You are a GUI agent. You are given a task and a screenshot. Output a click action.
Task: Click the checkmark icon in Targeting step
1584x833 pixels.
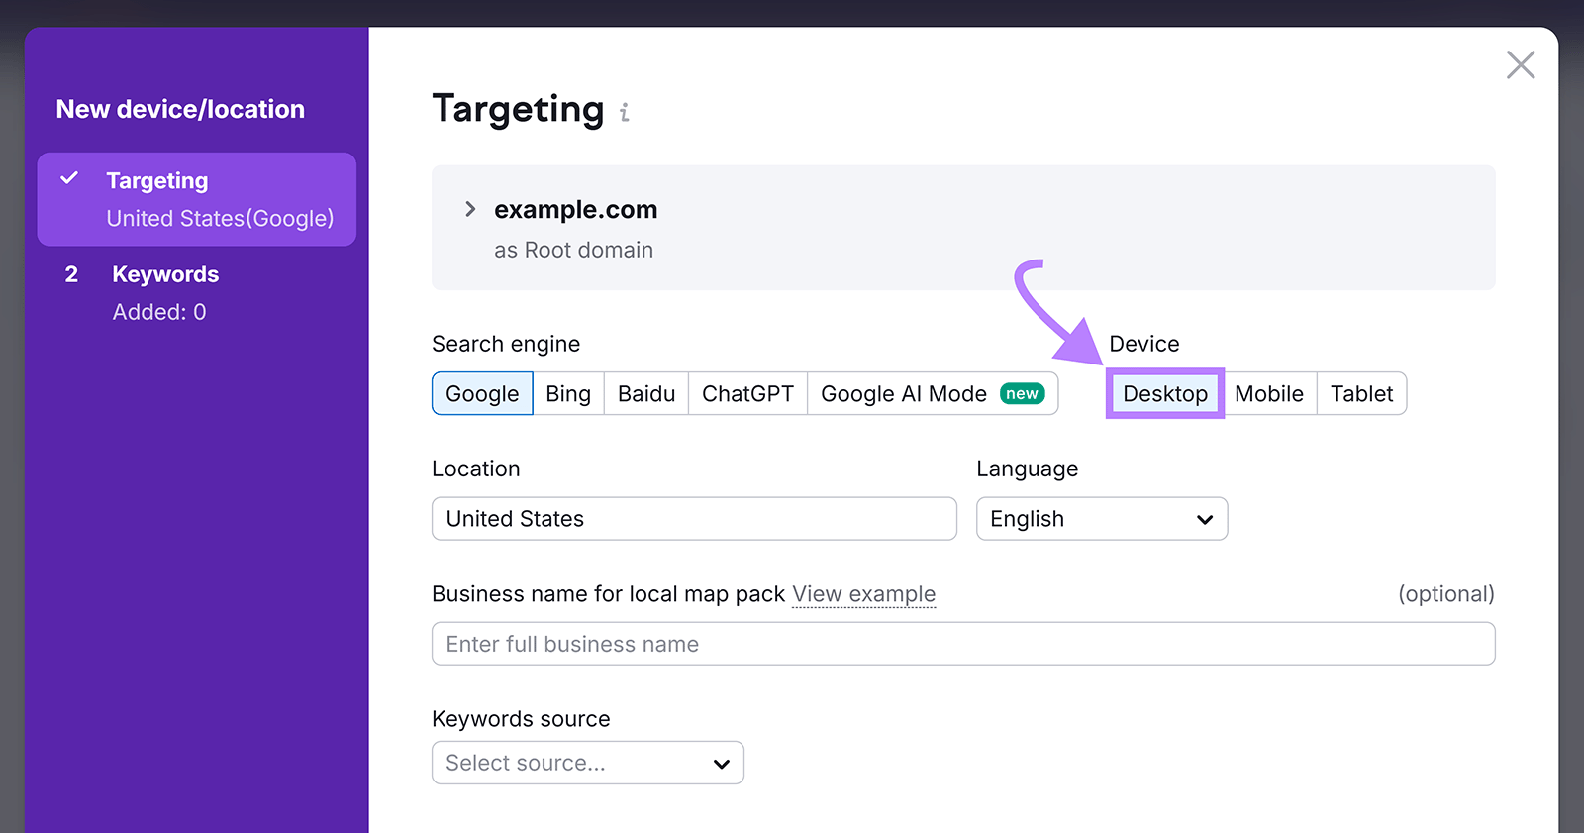click(69, 179)
